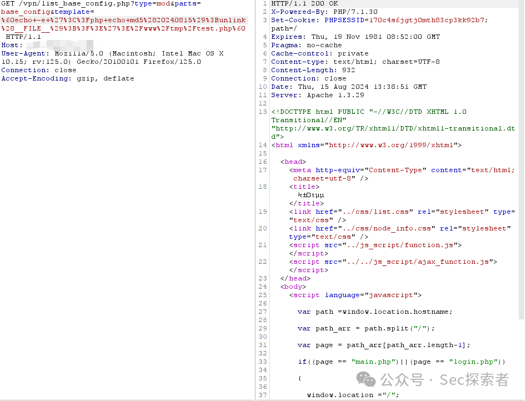This screenshot has height=401, width=526.
Task: Click the html xmlns tag line
Action: [x=367, y=145]
